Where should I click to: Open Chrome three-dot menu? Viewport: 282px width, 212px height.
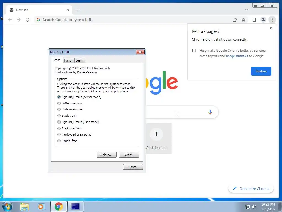[272, 20]
